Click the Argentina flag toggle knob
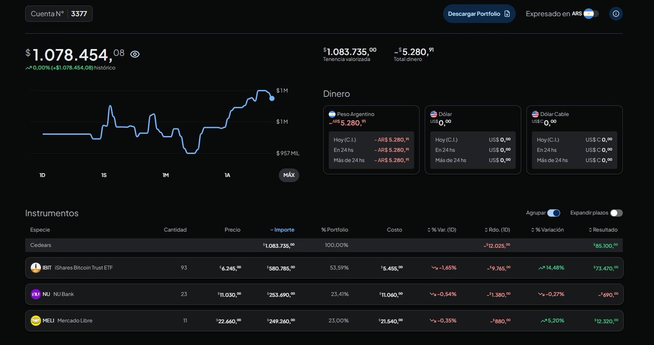 [588, 14]
